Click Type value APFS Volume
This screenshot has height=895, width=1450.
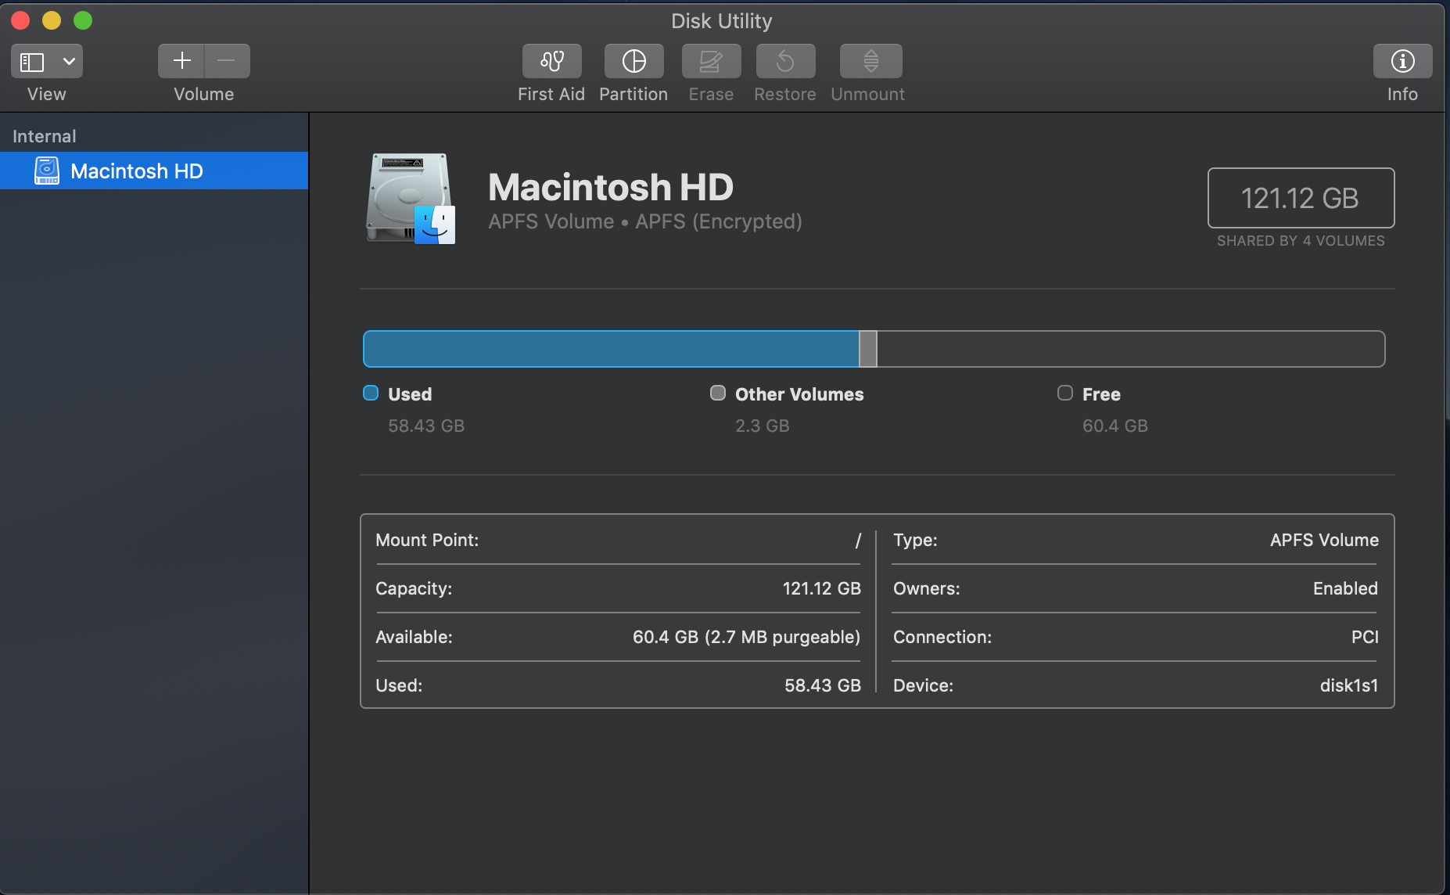[1324, 540]
